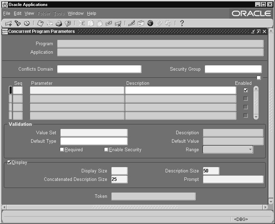
Task: Click the horizontal scrollbar right arrow
Action: point(265,207)
